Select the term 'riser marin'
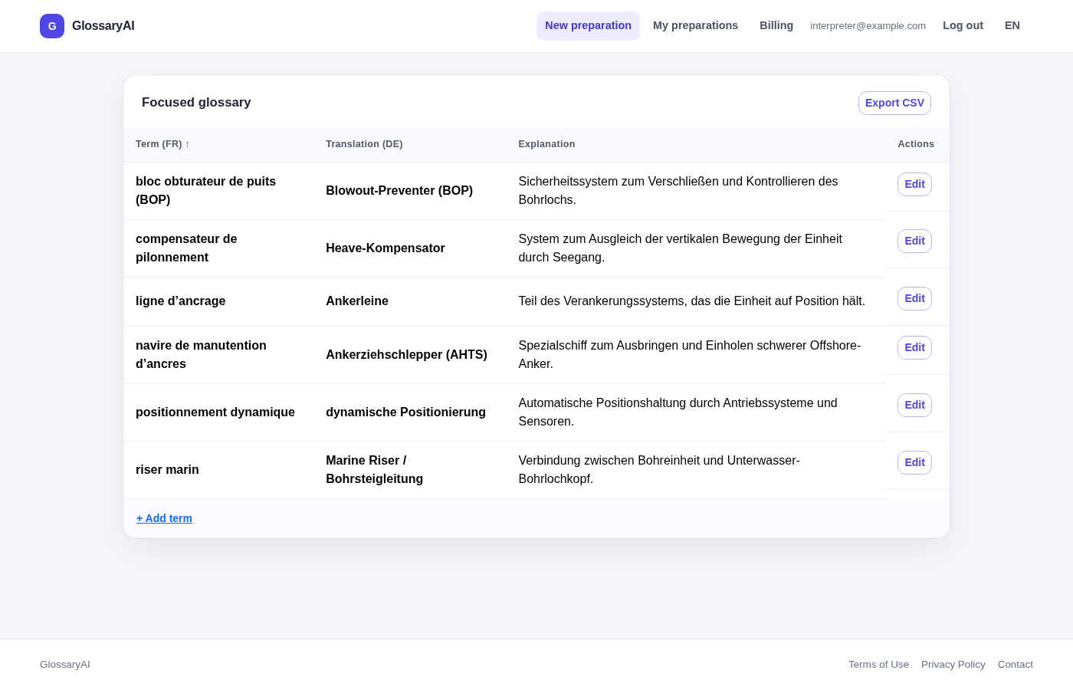This screenshot has height=690, width=1073. click(x=167, y=470)
